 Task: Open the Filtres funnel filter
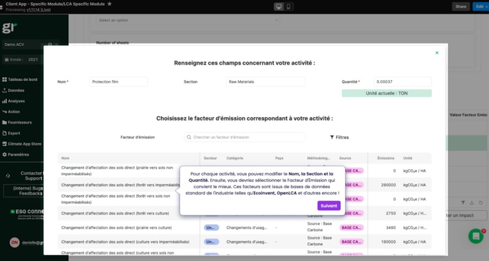pos(340,137)
